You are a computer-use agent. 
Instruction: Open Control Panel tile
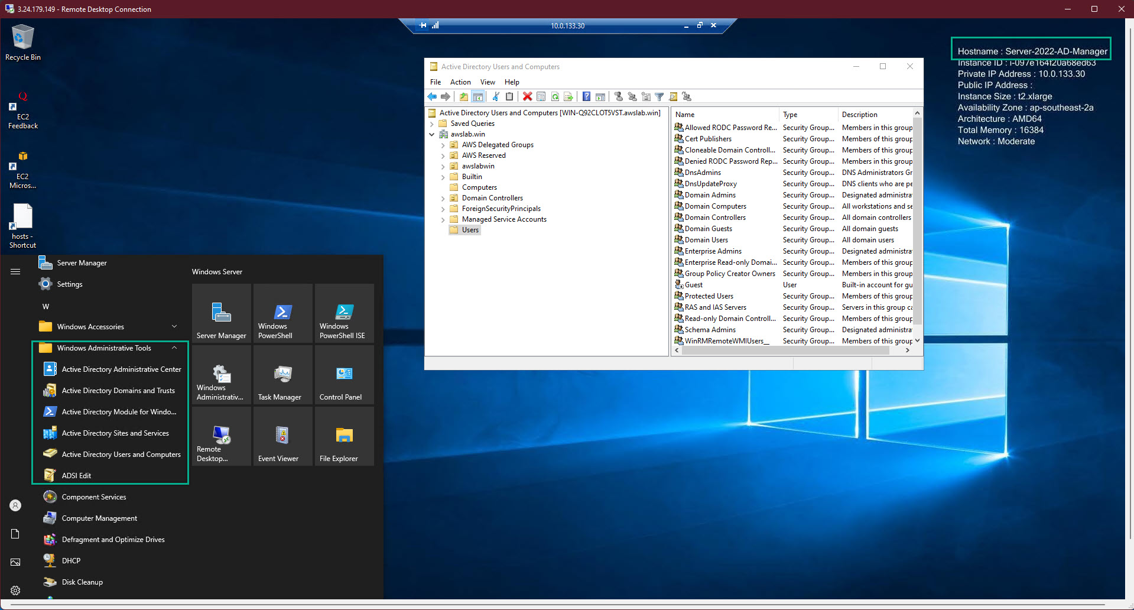345,375
